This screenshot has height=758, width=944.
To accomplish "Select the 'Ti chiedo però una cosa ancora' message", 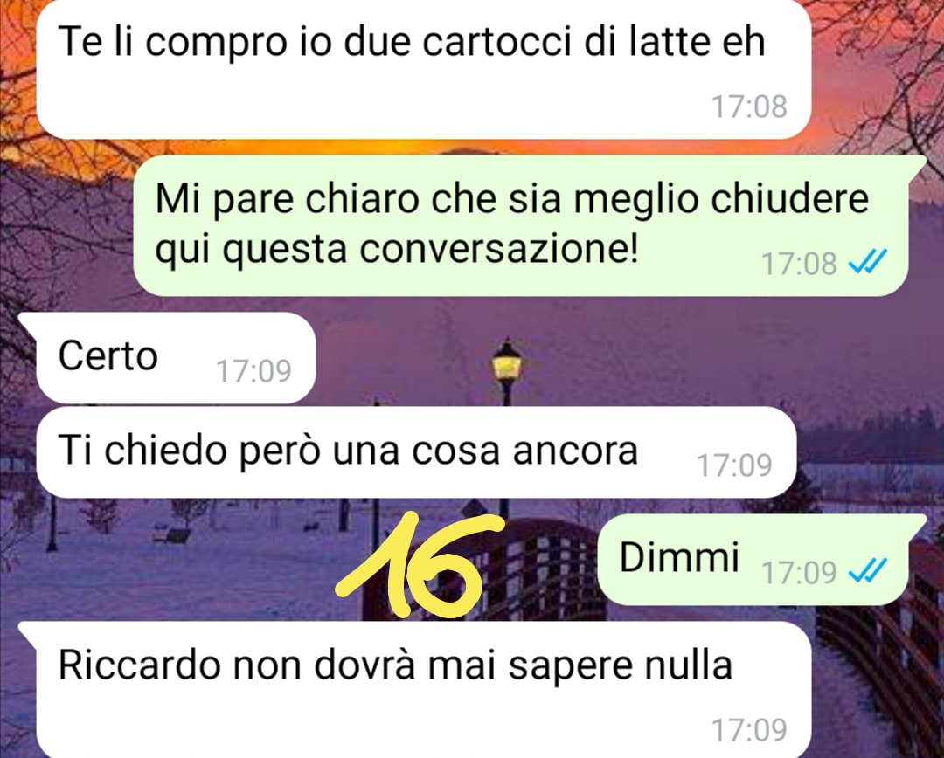I will pyautogui.click(x=416, y=452).
